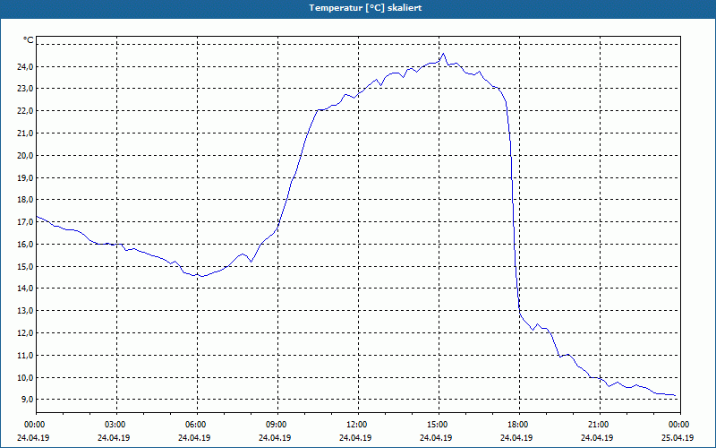Click the 00:00 label above 25.04.19

[x=679, y=425]
